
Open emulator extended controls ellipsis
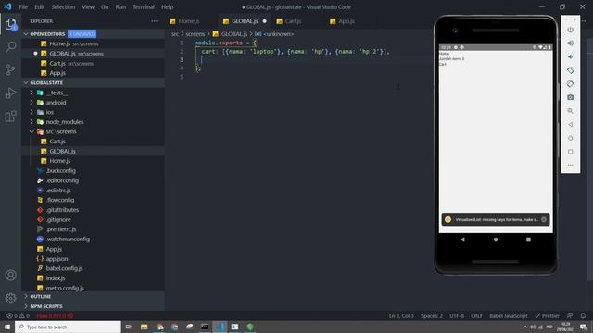click(x=571, y=166)
